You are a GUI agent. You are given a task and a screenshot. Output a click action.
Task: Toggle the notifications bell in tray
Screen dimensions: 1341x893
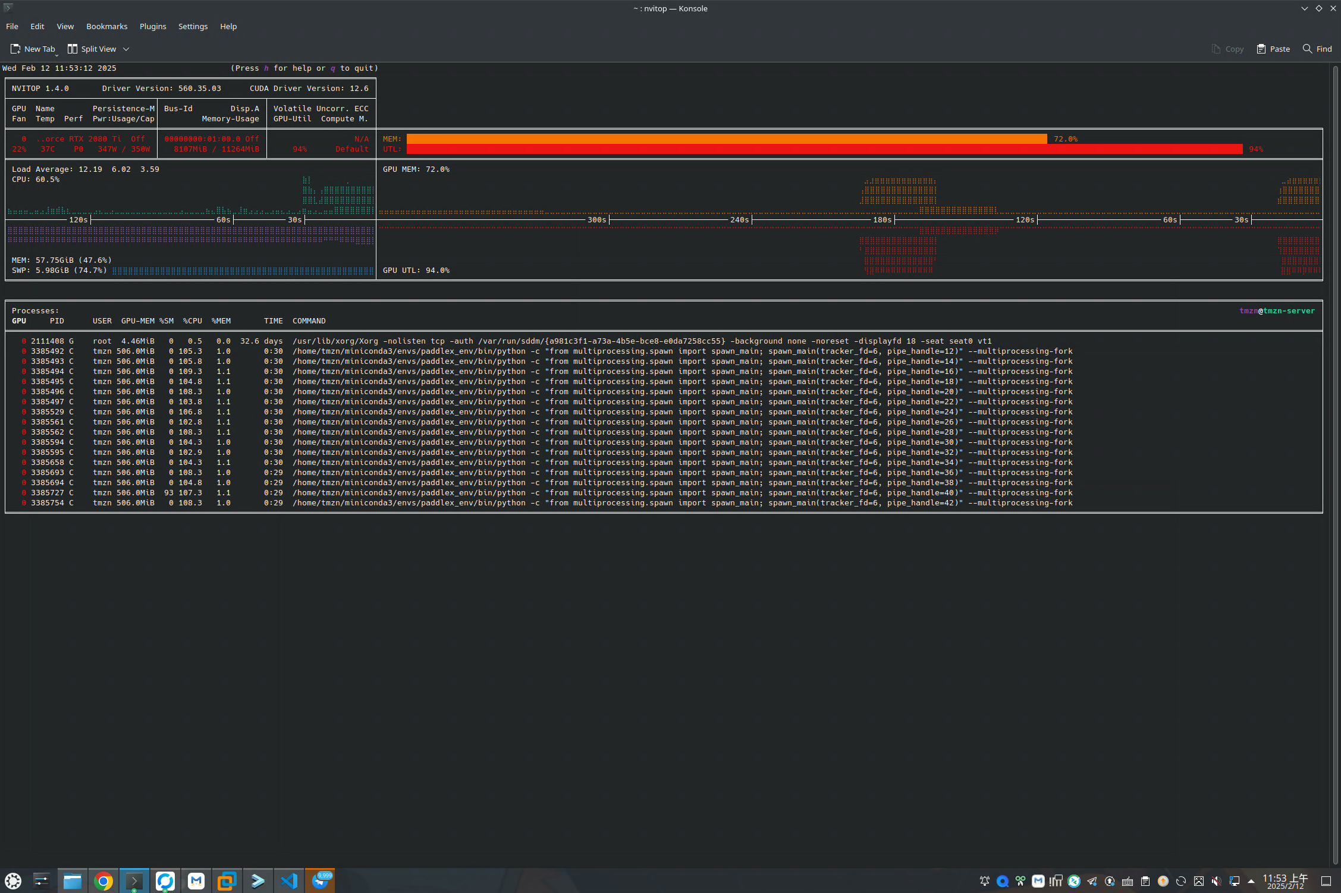[x=984, y=881]
